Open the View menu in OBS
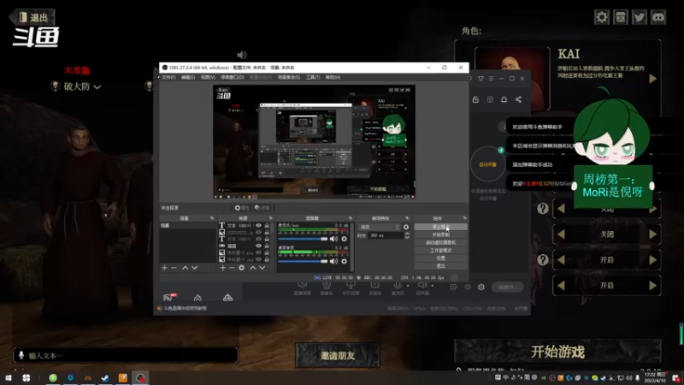The width and height of the screenshot is (684, 385). pyautogui.click(x=208, y=77)
